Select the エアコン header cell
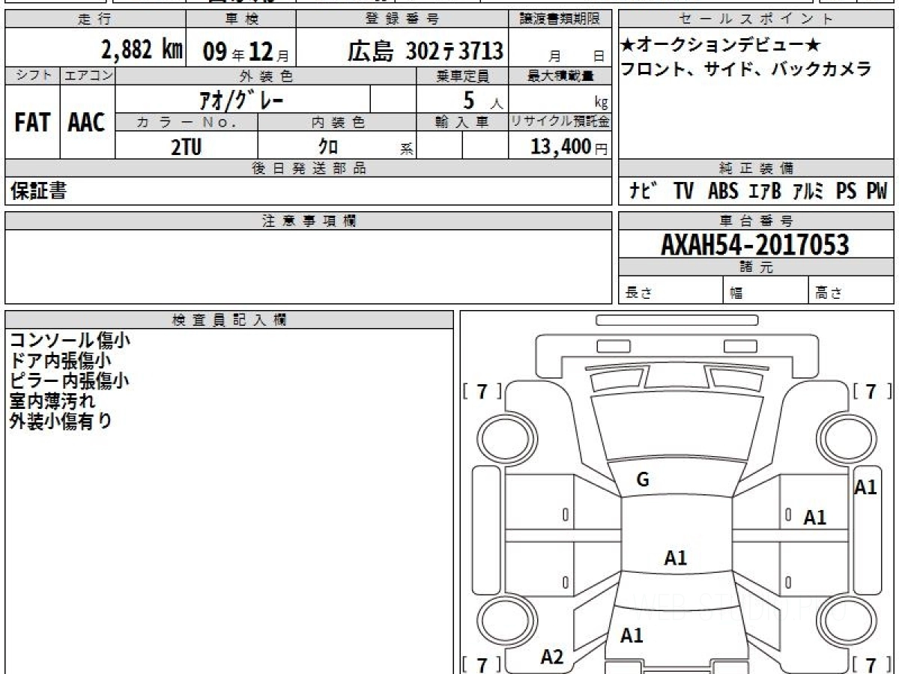Viewport: 899px width, 674px height. click(88, 76)
